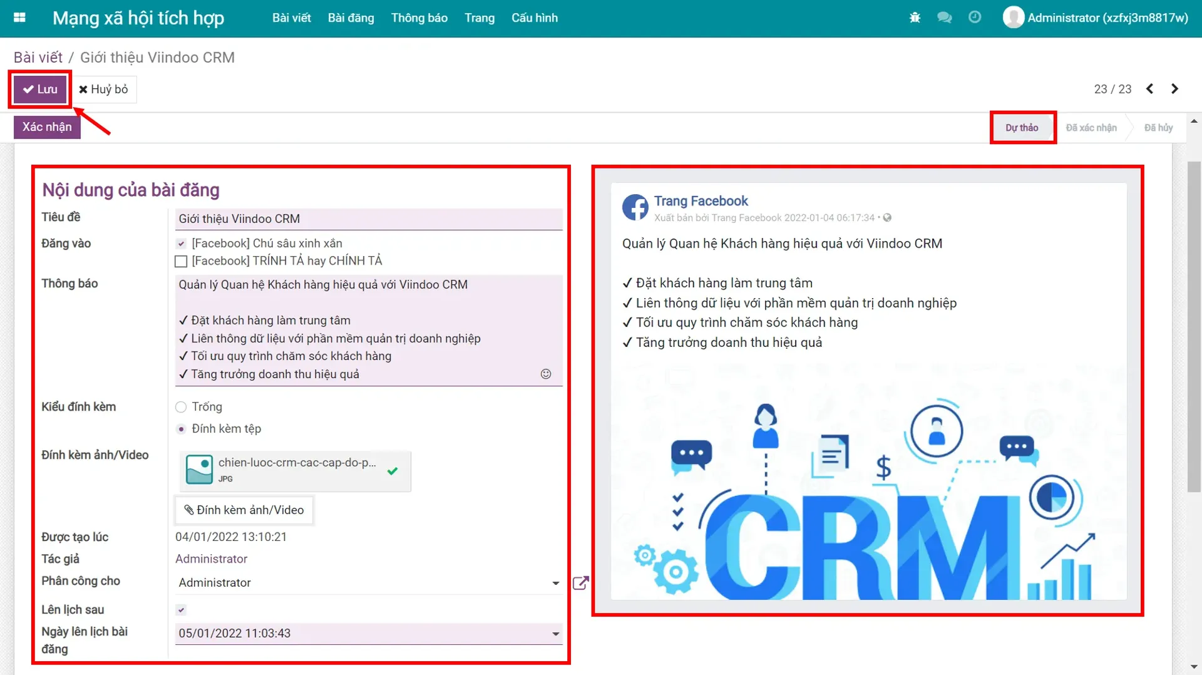
Task: Click the debug bug icon
Action: (915, 18)
